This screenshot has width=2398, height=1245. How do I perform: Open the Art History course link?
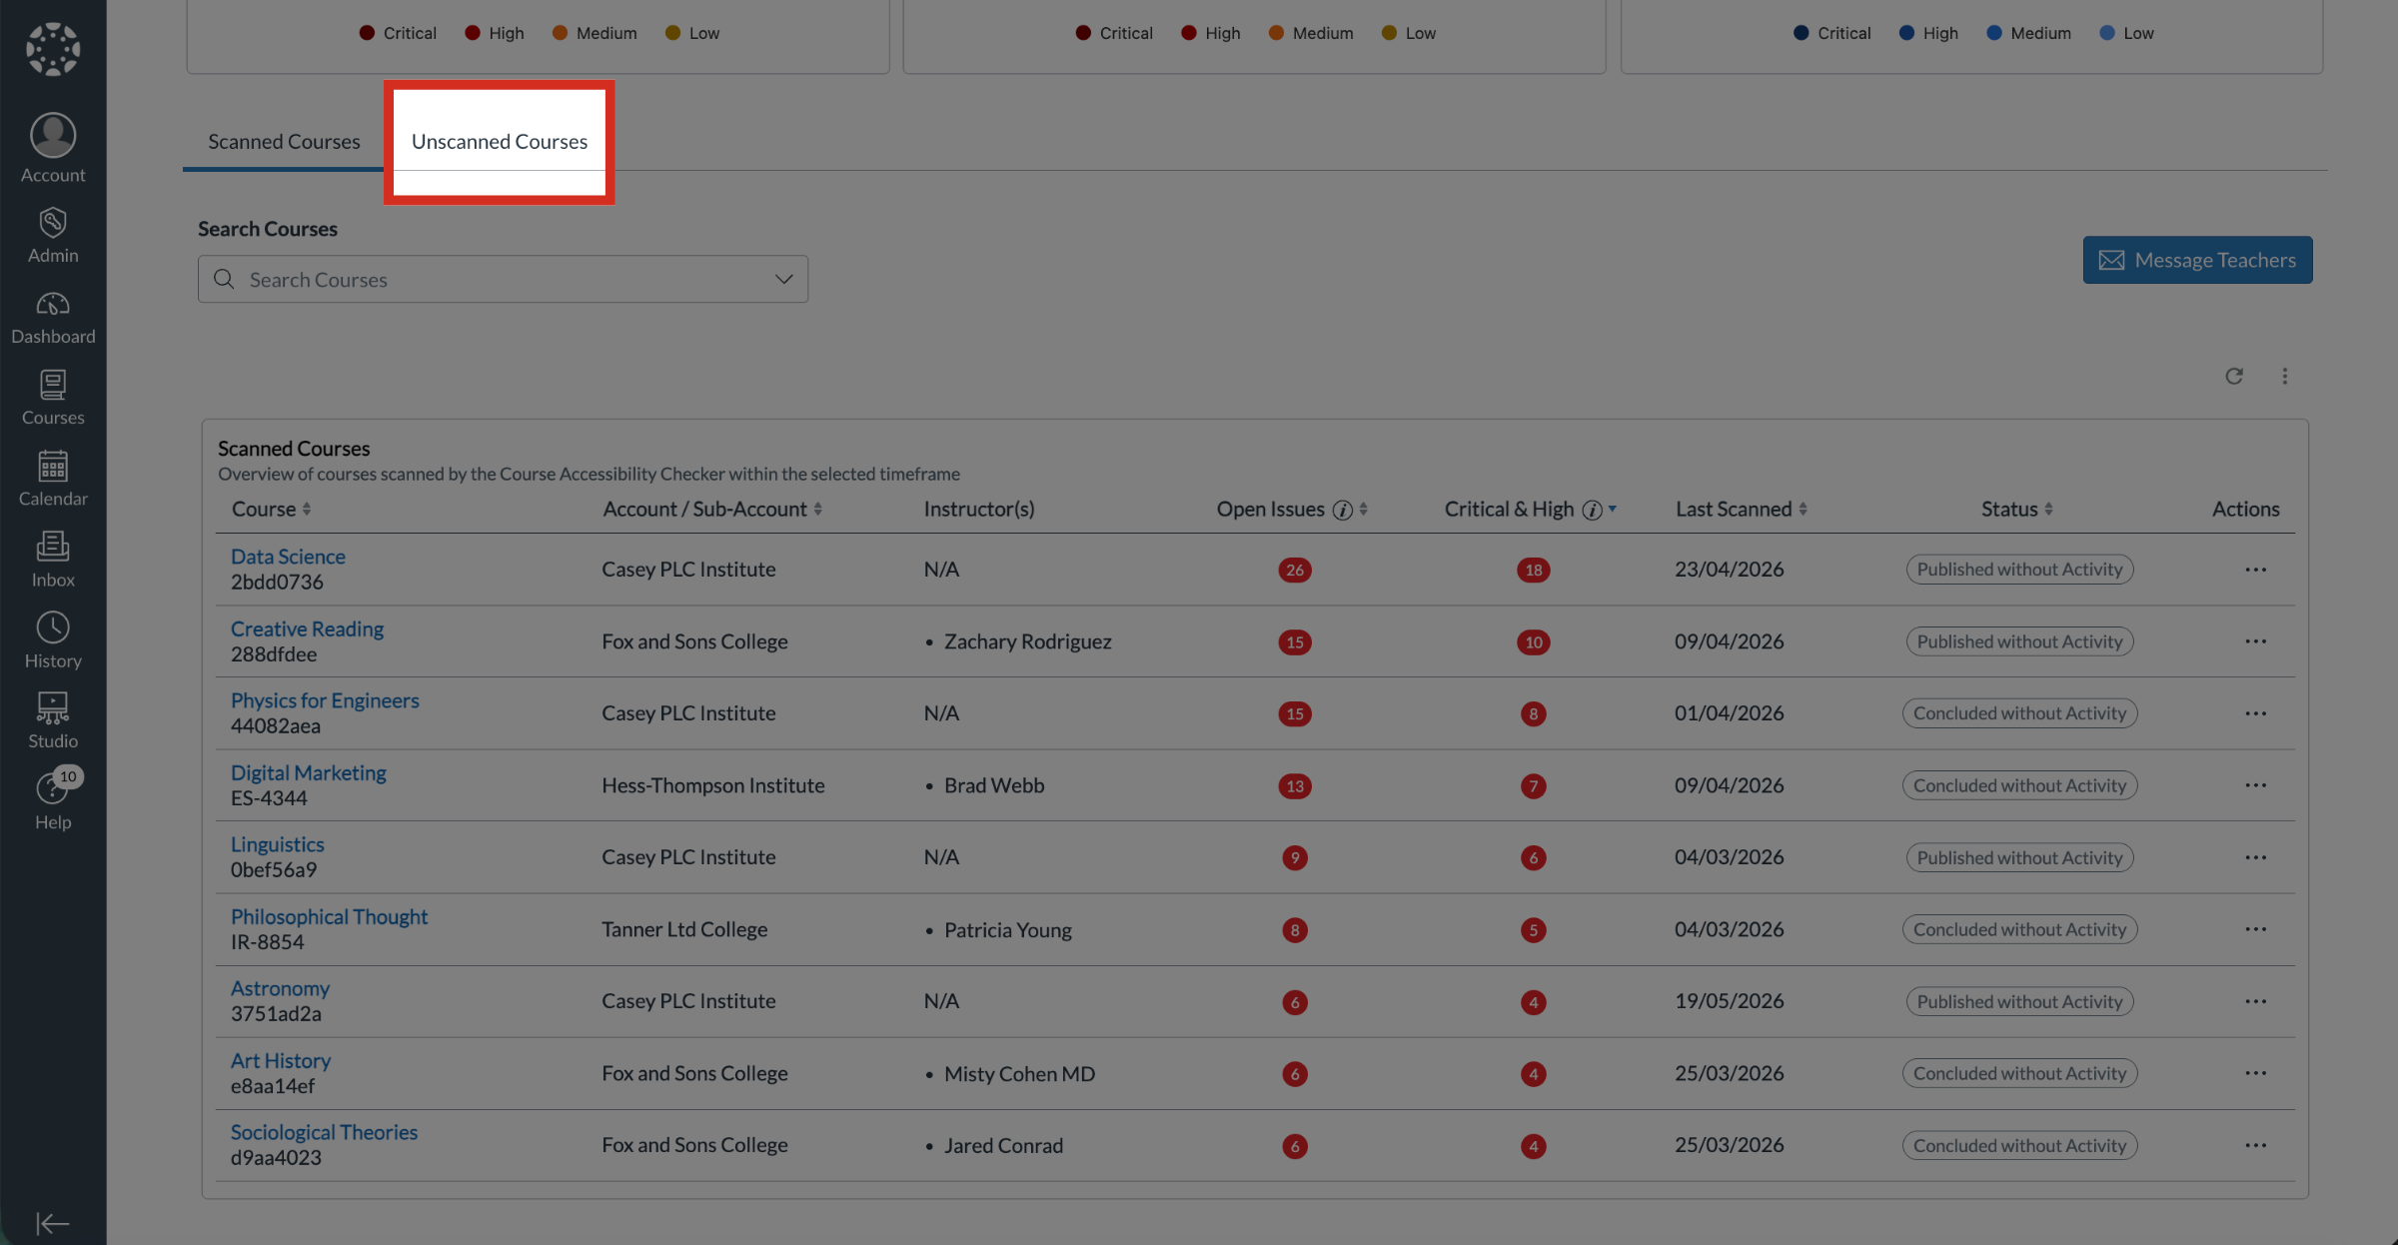[281, 1060]
